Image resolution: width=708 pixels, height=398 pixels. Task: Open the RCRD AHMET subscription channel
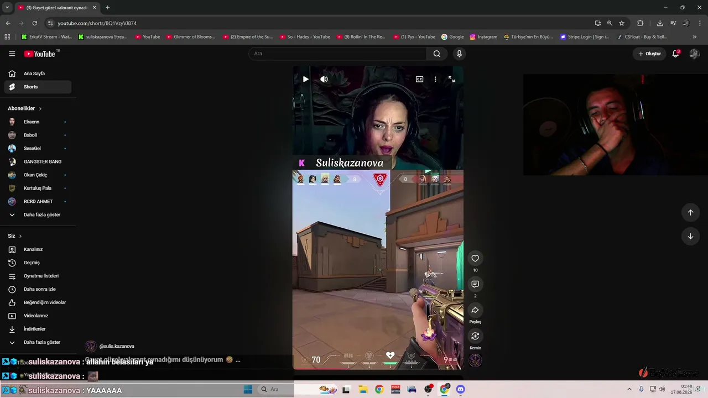coord(38,201)
